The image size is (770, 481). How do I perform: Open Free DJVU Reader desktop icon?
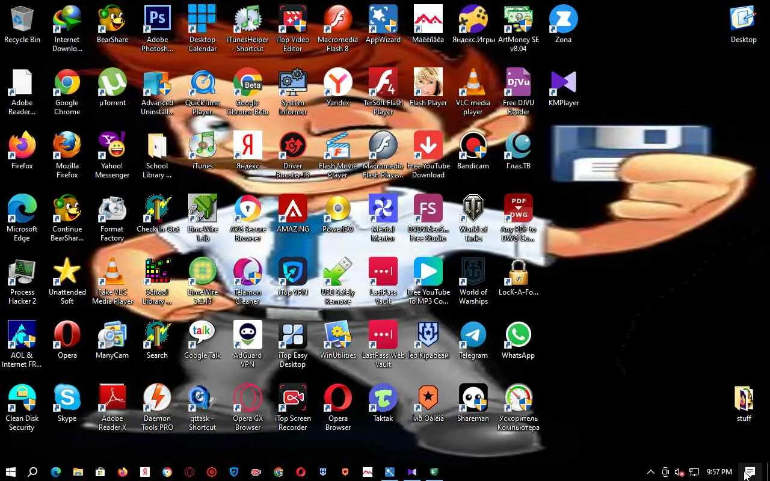point(519,92)
